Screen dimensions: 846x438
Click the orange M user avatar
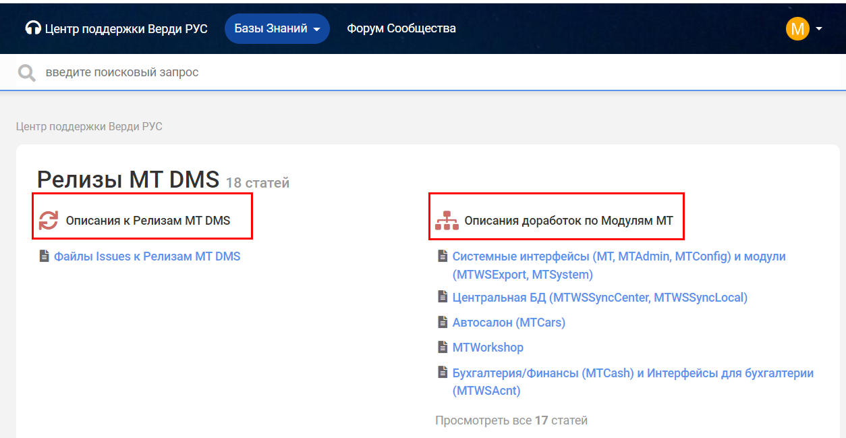point(797,28)
